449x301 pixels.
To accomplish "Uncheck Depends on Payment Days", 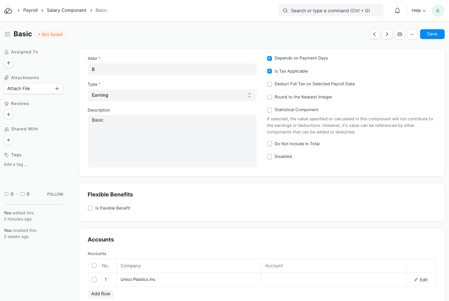I will coord(270,58).
